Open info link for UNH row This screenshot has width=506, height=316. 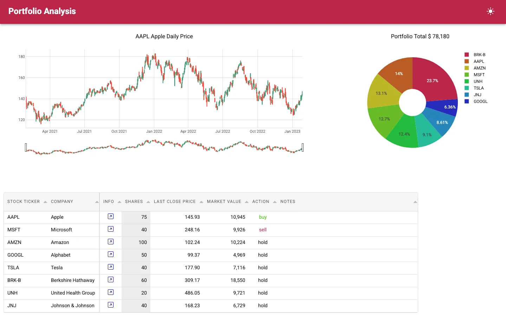pyautogui.click(x=111, y=292)
